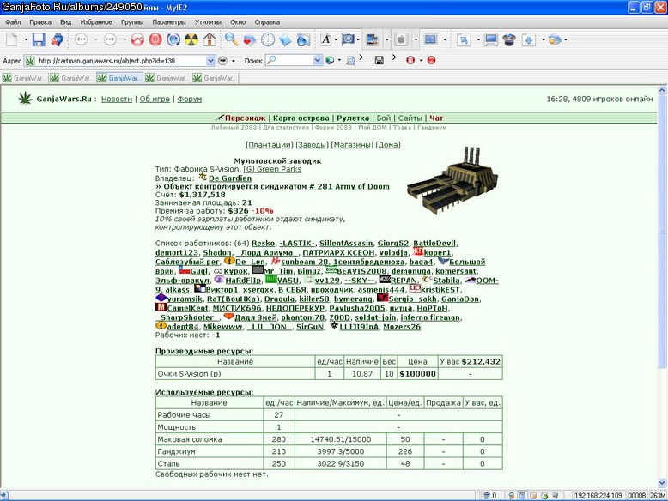Expand the address bar URL dropdown
This screenshot has height=501, width=668.
point(210,61)
